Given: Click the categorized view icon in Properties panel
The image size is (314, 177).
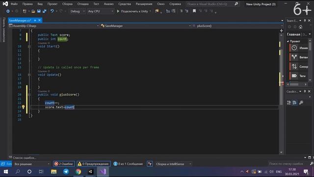Looking at the screenshot, I should click(289, 103).
